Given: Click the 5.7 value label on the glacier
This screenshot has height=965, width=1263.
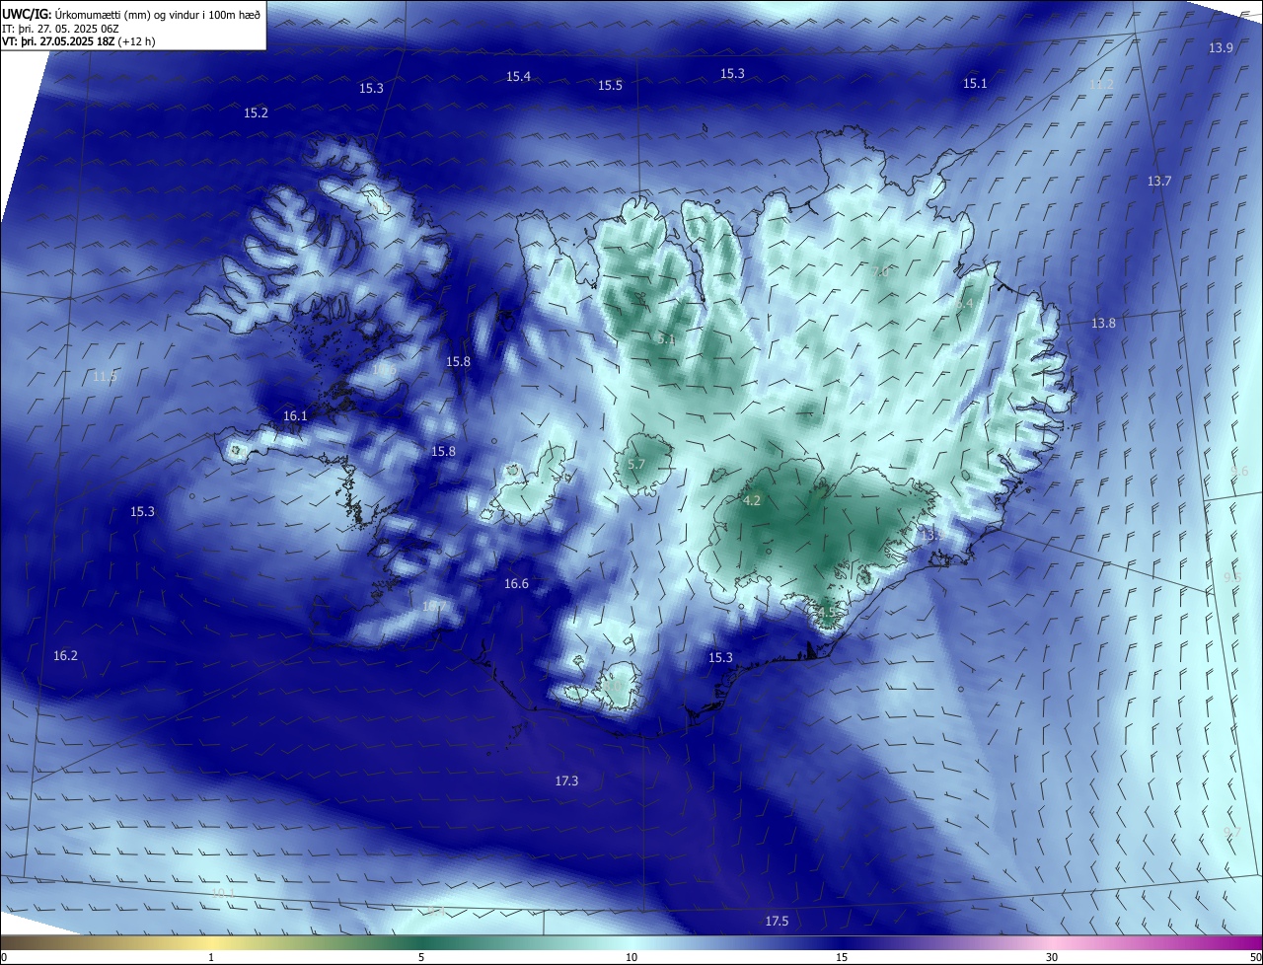Looking at the screenshot, I should (636, 465).
